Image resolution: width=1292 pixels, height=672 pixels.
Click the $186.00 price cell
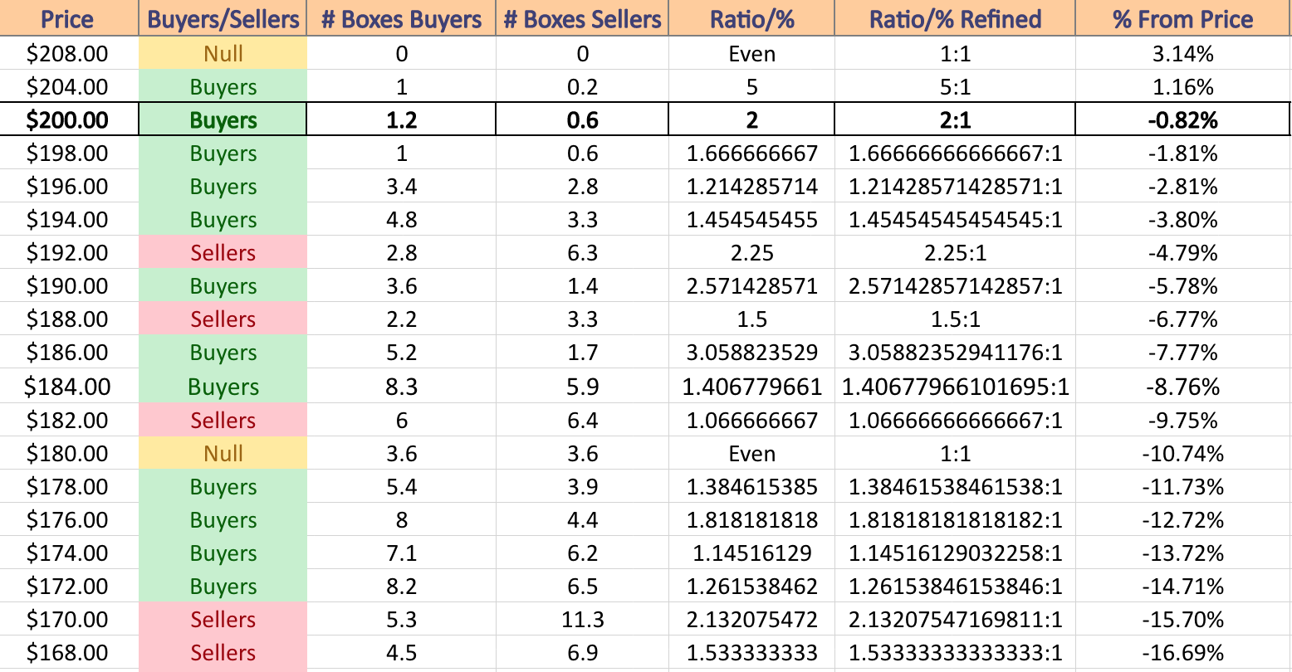click(68, 353)
